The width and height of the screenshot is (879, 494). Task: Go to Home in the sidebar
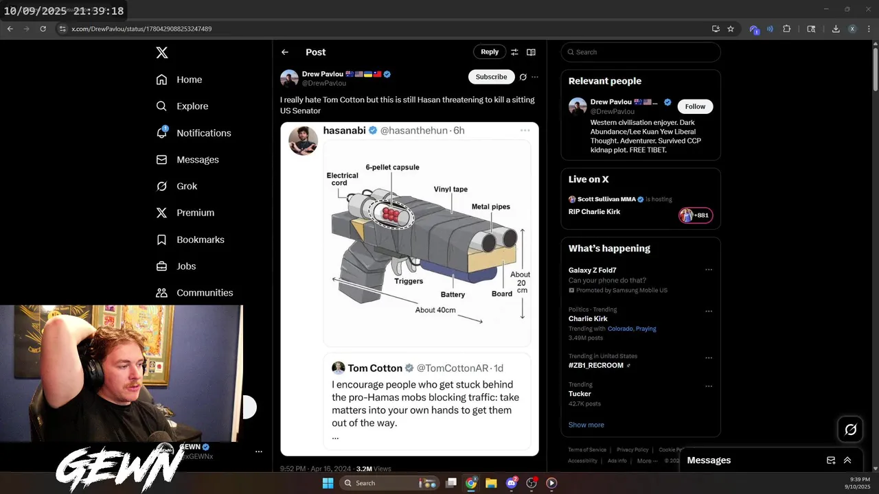179,80
